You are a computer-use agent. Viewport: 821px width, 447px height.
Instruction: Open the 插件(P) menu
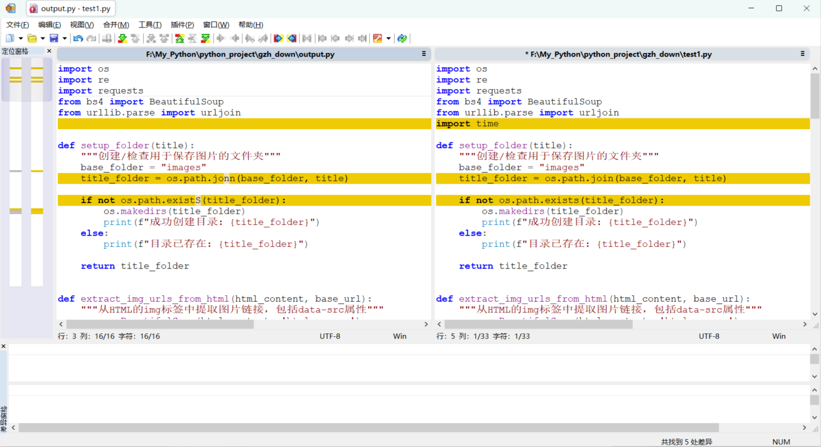[182, 24]
